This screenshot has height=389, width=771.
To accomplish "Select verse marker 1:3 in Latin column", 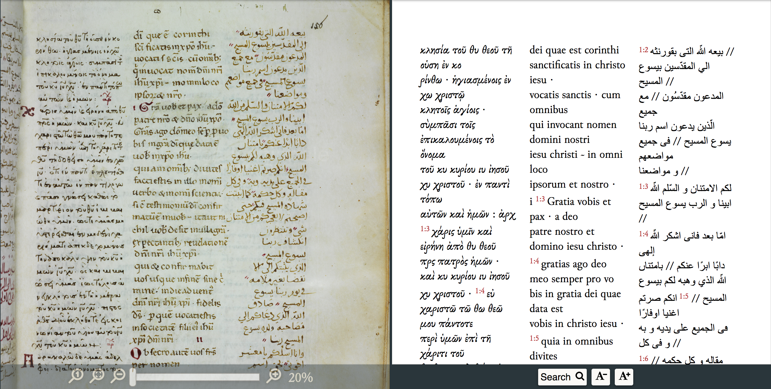I will tap(540, 199).
